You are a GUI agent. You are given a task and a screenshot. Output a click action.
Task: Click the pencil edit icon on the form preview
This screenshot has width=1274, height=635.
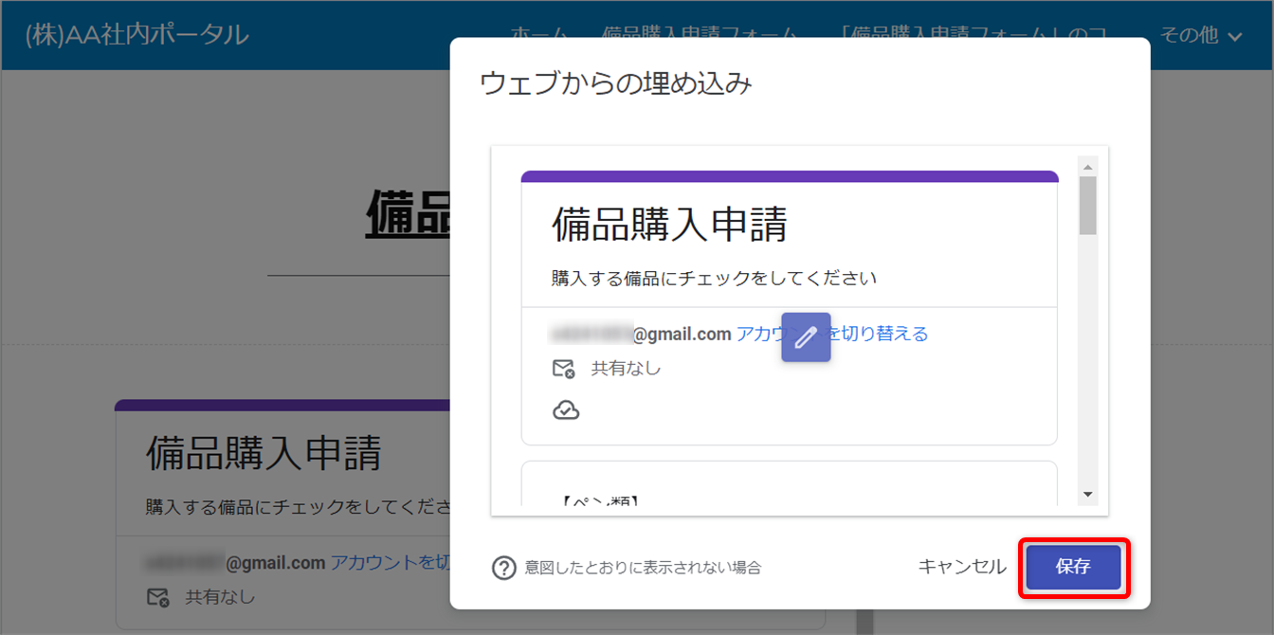(806, 337)
